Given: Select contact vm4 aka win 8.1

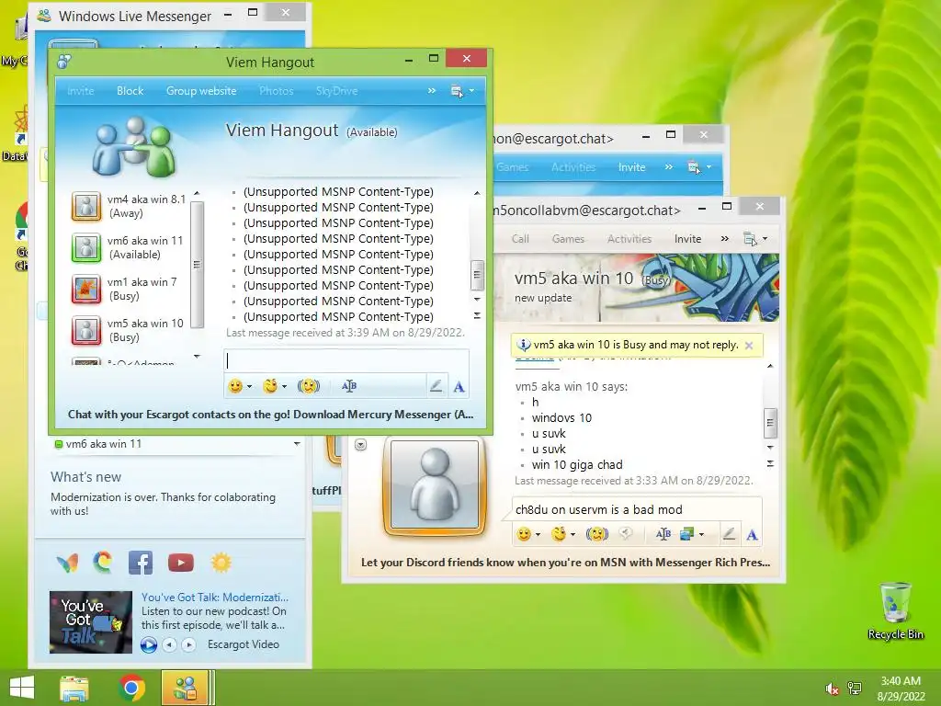Looking at the screenshot, I should pos(129,206).
